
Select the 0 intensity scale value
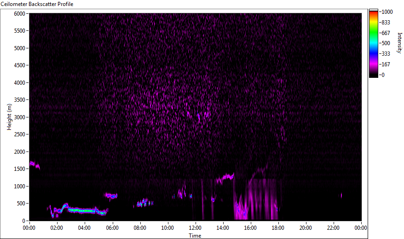383,75
